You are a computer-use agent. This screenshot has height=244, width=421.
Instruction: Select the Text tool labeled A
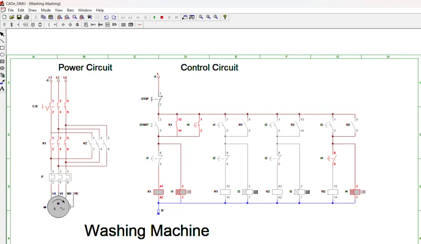(2, 89)
